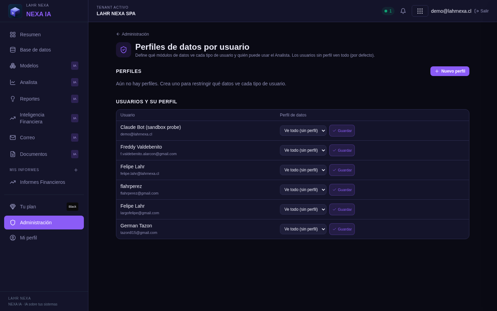Click email flahrperez@gmail.com

point(139,193)
